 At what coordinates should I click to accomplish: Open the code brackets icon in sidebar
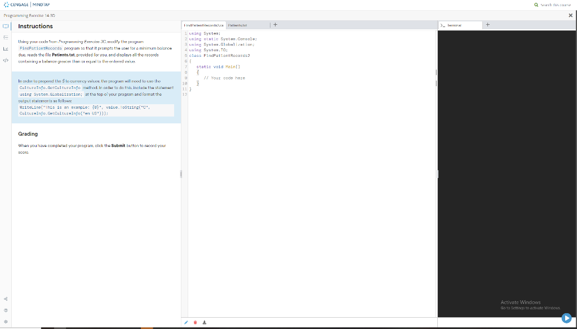(x=6, y=60)
